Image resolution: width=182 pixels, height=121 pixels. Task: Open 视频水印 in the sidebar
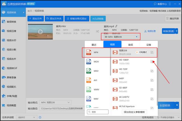(13, 40)
